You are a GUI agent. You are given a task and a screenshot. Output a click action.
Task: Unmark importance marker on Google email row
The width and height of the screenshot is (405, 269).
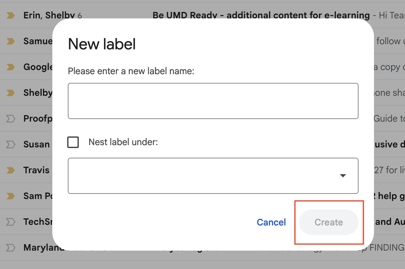pyautogui.click(x=11, y=67)
